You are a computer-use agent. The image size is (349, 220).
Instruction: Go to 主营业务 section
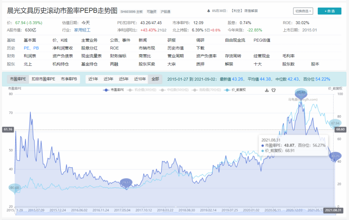89,40
